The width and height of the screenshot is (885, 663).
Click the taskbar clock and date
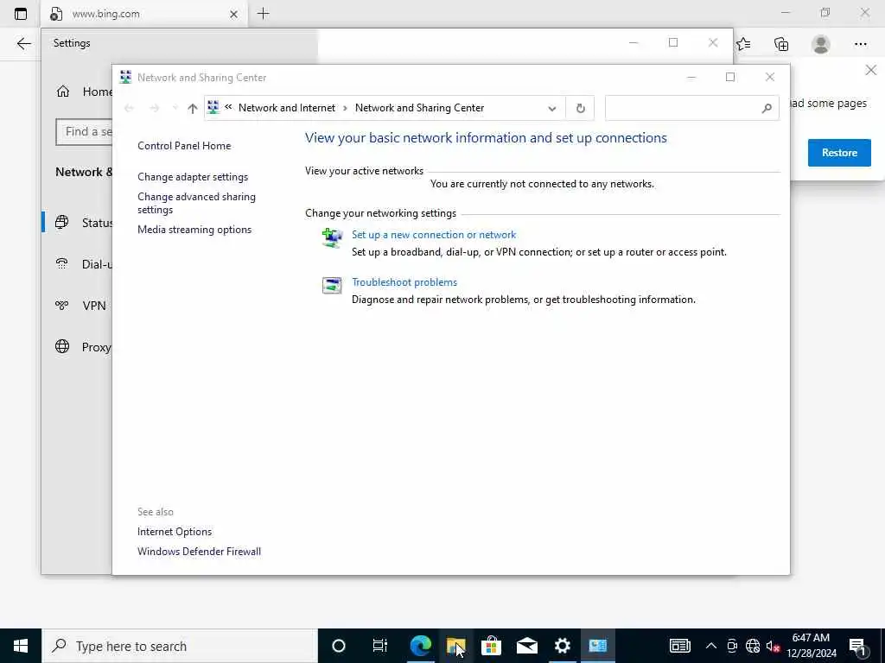(x=811, y=646)
